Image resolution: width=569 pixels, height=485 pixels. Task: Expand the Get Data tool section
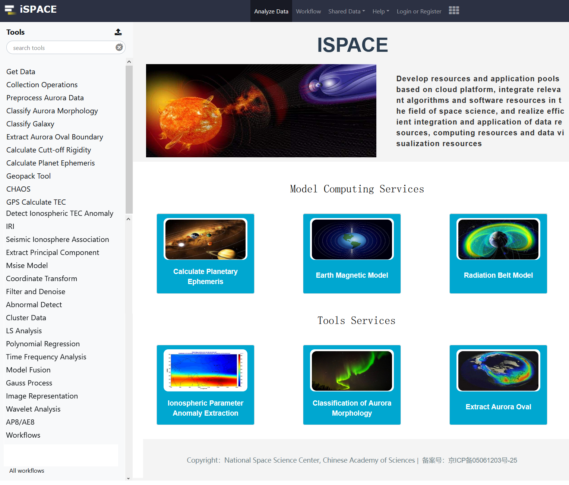21,72
